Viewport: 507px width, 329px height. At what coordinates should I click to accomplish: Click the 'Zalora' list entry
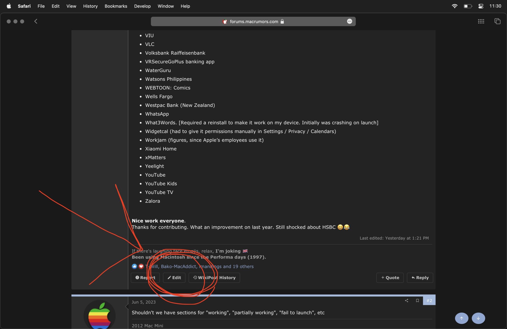152,201
